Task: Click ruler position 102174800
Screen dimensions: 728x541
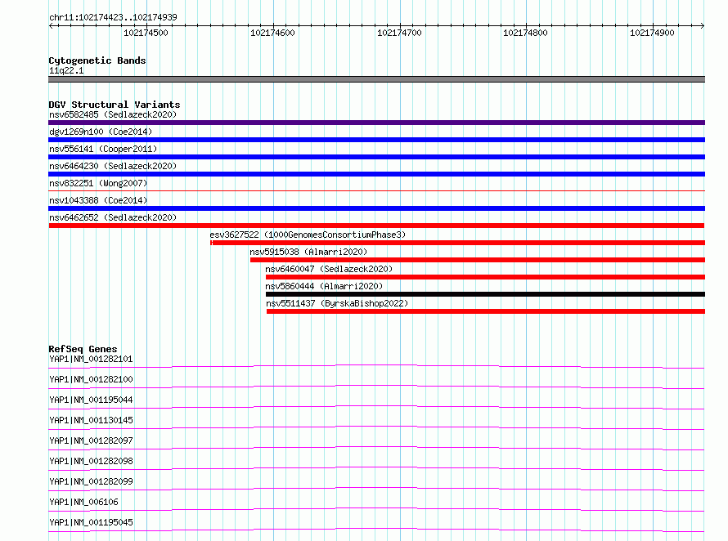Action: (x=526, y=33)
